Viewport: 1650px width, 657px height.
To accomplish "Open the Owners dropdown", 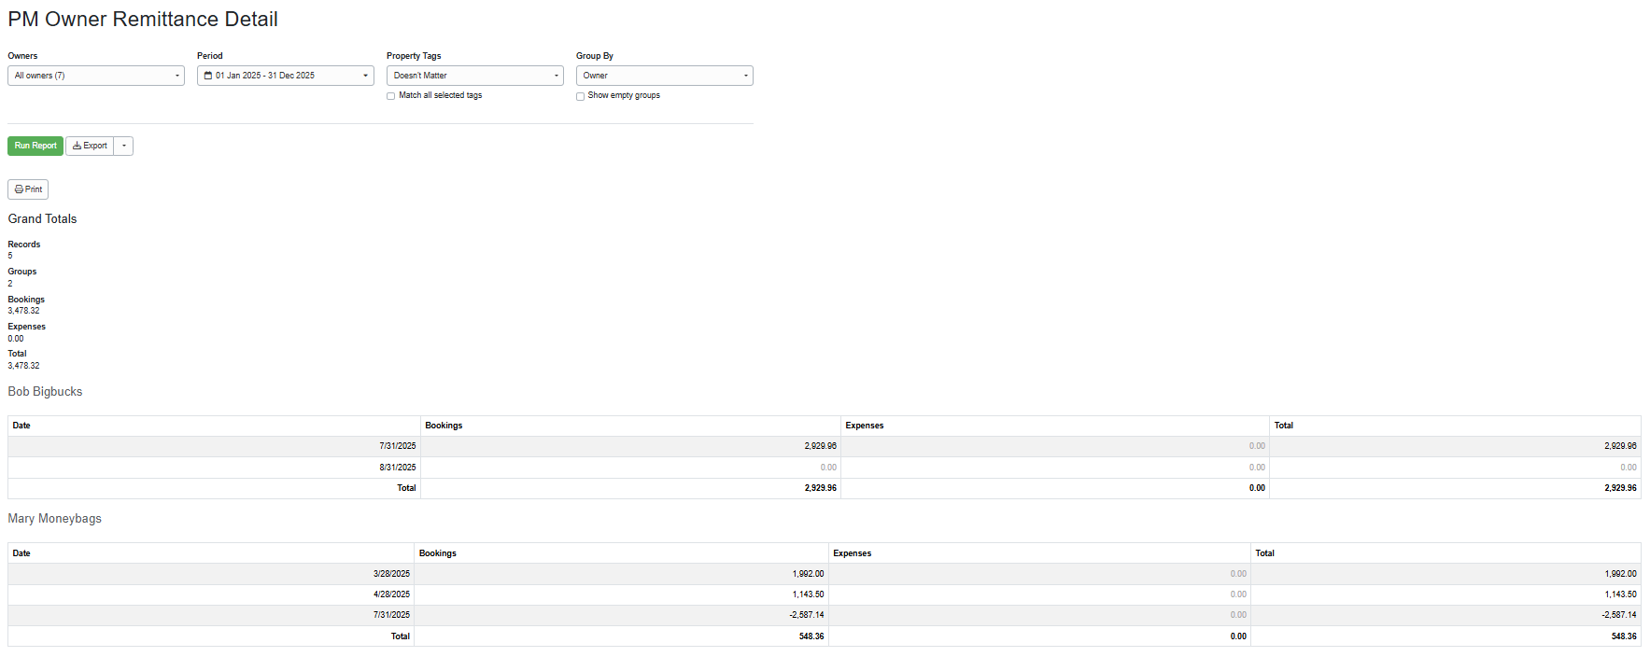I will pyautogui.click(x=96, y=76).
